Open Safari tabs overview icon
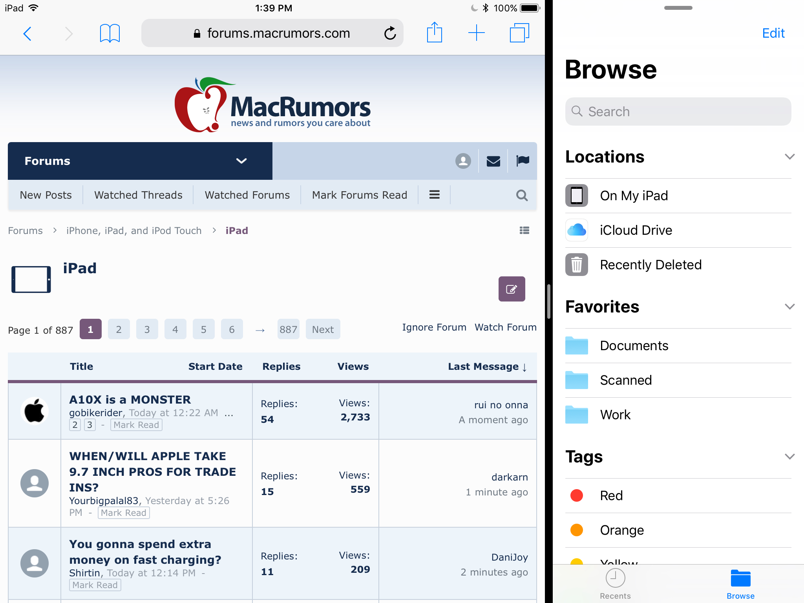Image resolution: width=804 pixels, height=603 pixels. click(x=519, y=33)
